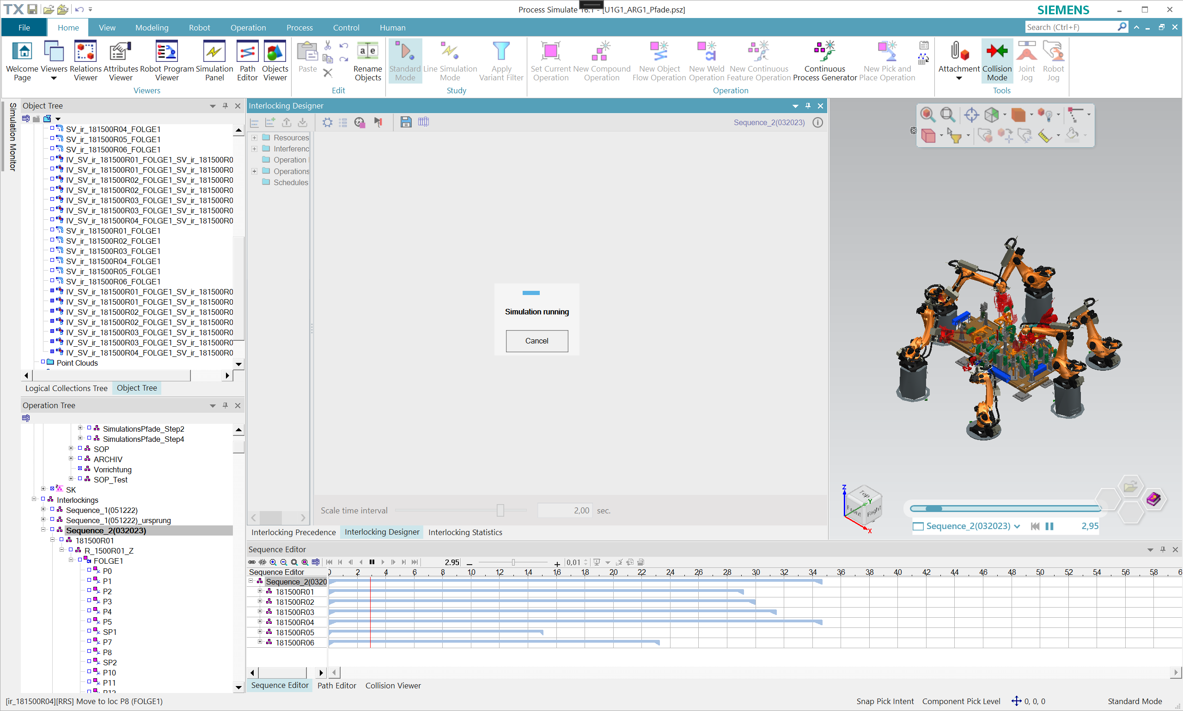Toggle the checkbox beside SimulationsPfade_Step4
The image size is (1183, 711).
pyautogui.click(x=89, y=438)
